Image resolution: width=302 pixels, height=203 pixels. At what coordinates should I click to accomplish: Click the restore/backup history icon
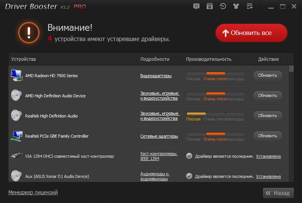[223, 6]
